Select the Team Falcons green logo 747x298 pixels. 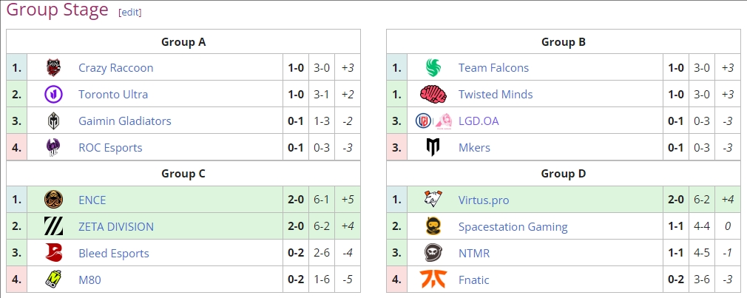(x=433, y=67)
